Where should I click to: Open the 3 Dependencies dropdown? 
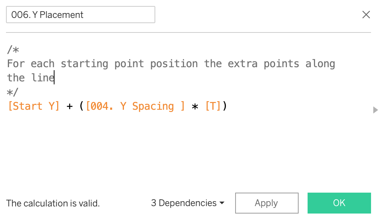coord(184,203)
